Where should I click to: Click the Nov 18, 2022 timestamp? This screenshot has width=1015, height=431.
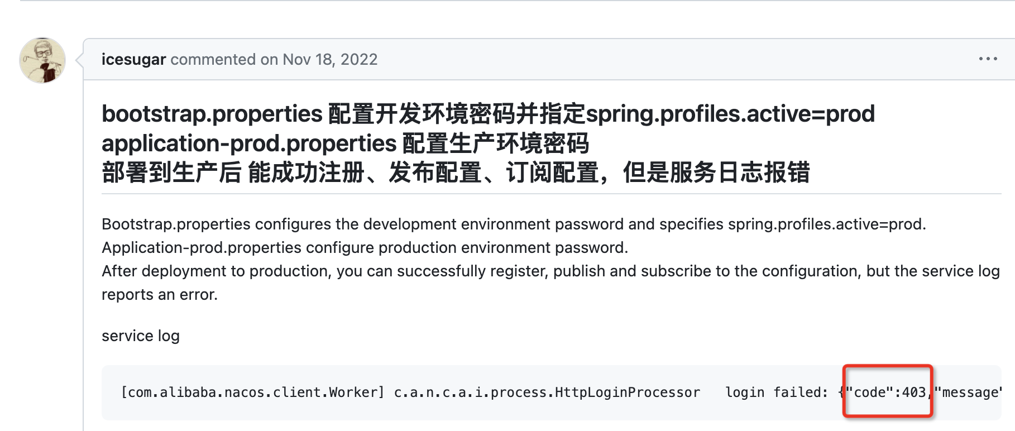330,59
